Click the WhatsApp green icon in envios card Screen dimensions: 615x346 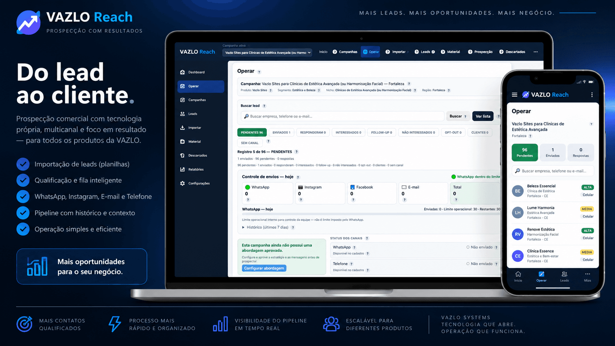248,187
